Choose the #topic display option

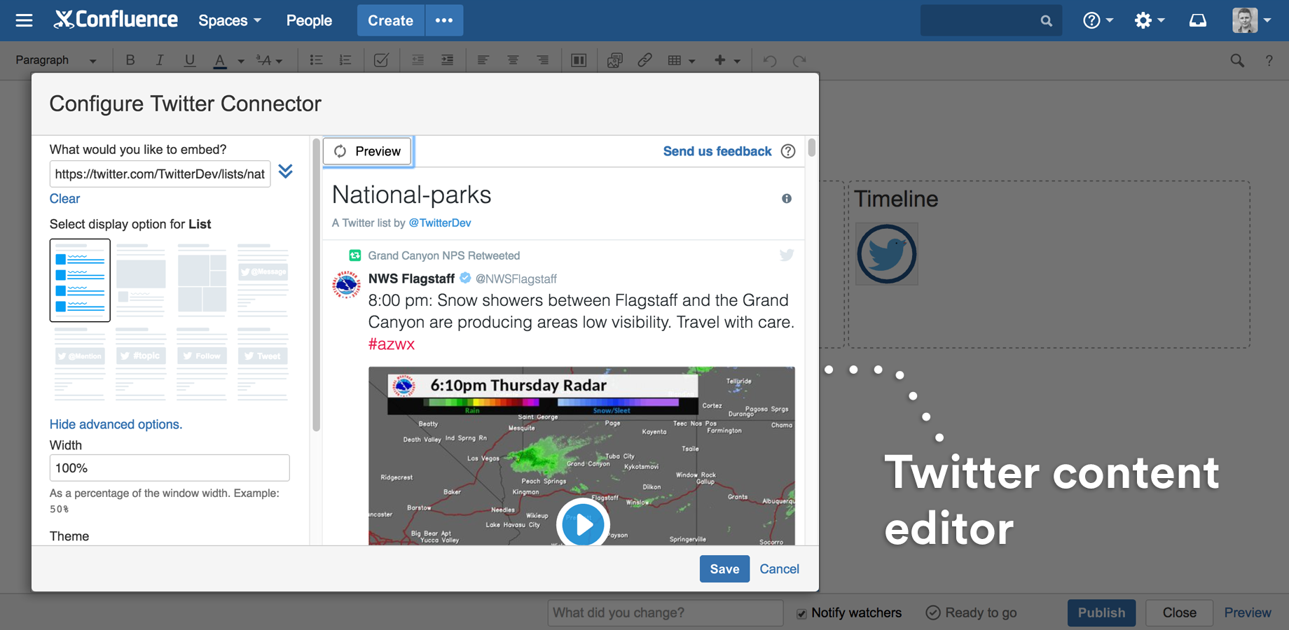(141, 364)
